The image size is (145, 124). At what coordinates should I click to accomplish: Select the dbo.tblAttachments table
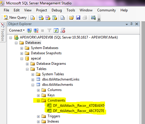click(x=57, y=85)
